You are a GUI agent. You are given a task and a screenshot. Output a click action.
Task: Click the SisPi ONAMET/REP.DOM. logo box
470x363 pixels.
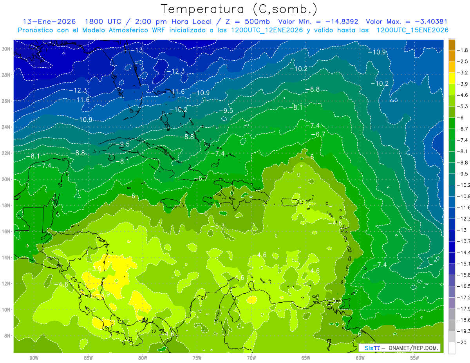click(x=399, y=348)
